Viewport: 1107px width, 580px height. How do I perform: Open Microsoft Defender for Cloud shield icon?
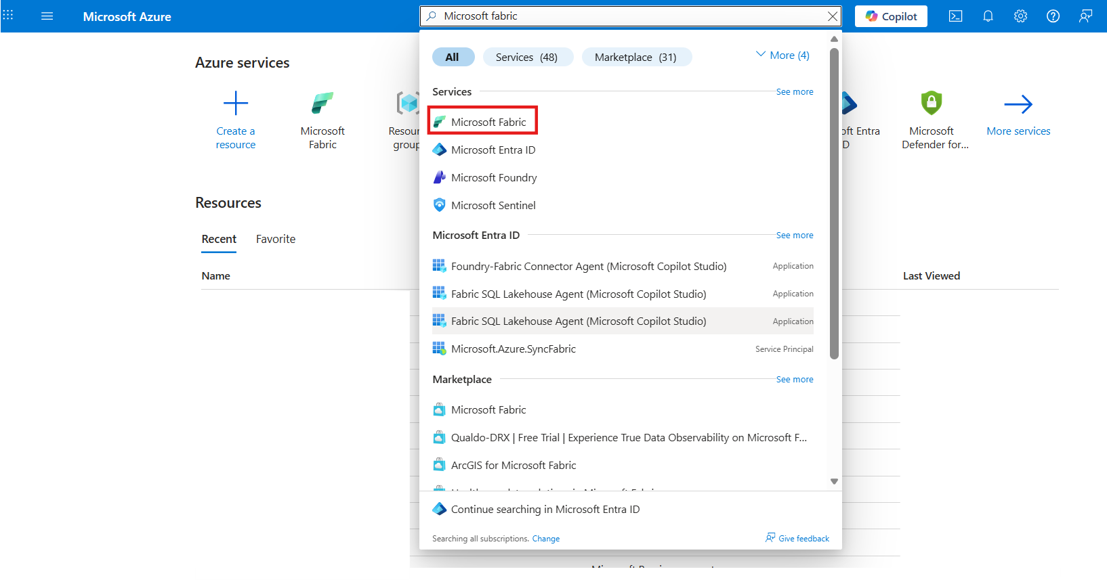pos(932,103)
